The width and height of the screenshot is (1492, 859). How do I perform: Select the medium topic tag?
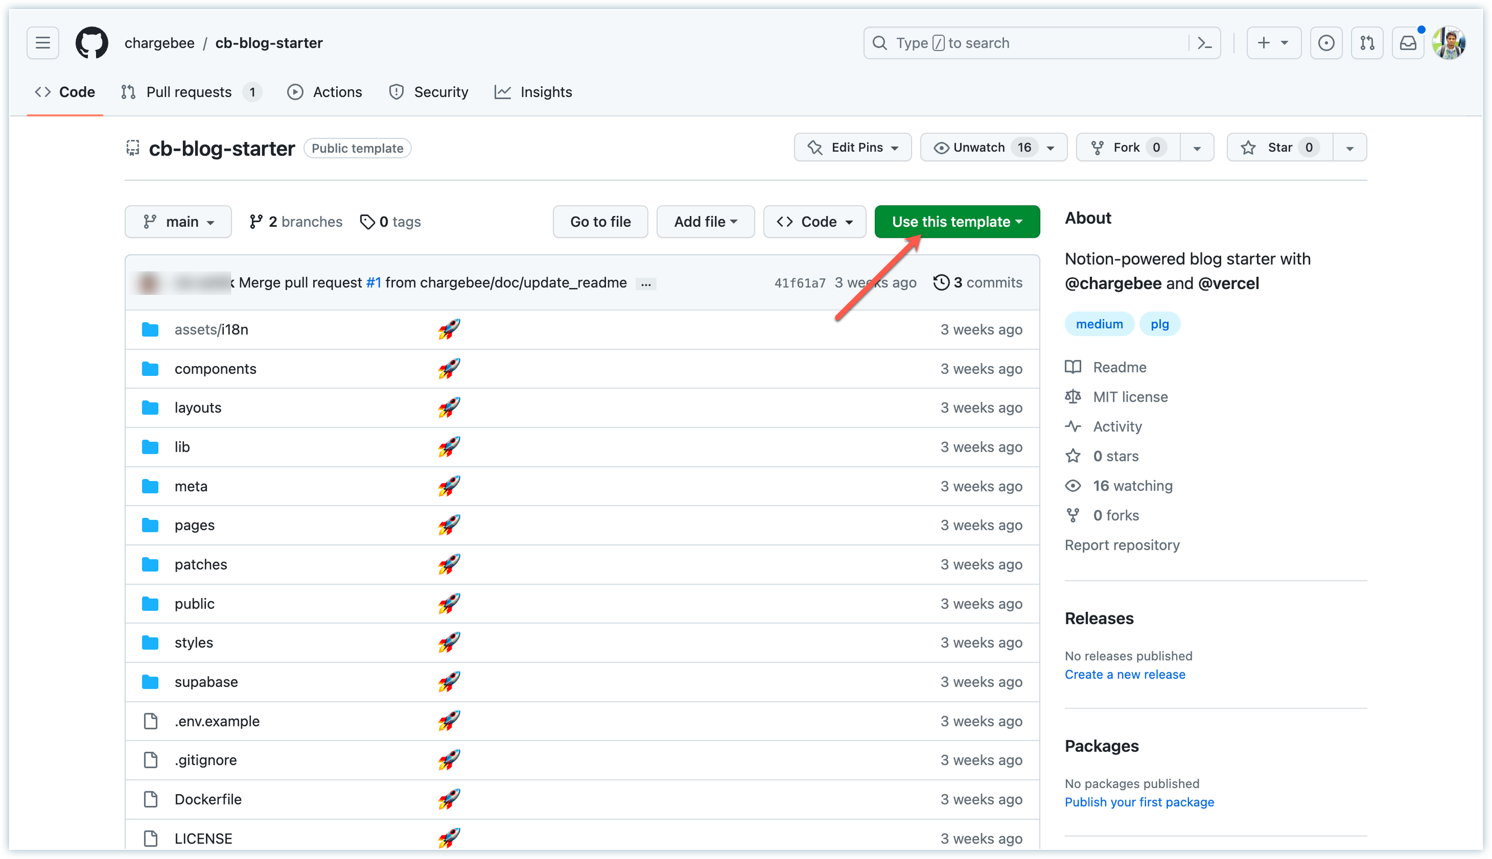click(x=1098, y=324)
